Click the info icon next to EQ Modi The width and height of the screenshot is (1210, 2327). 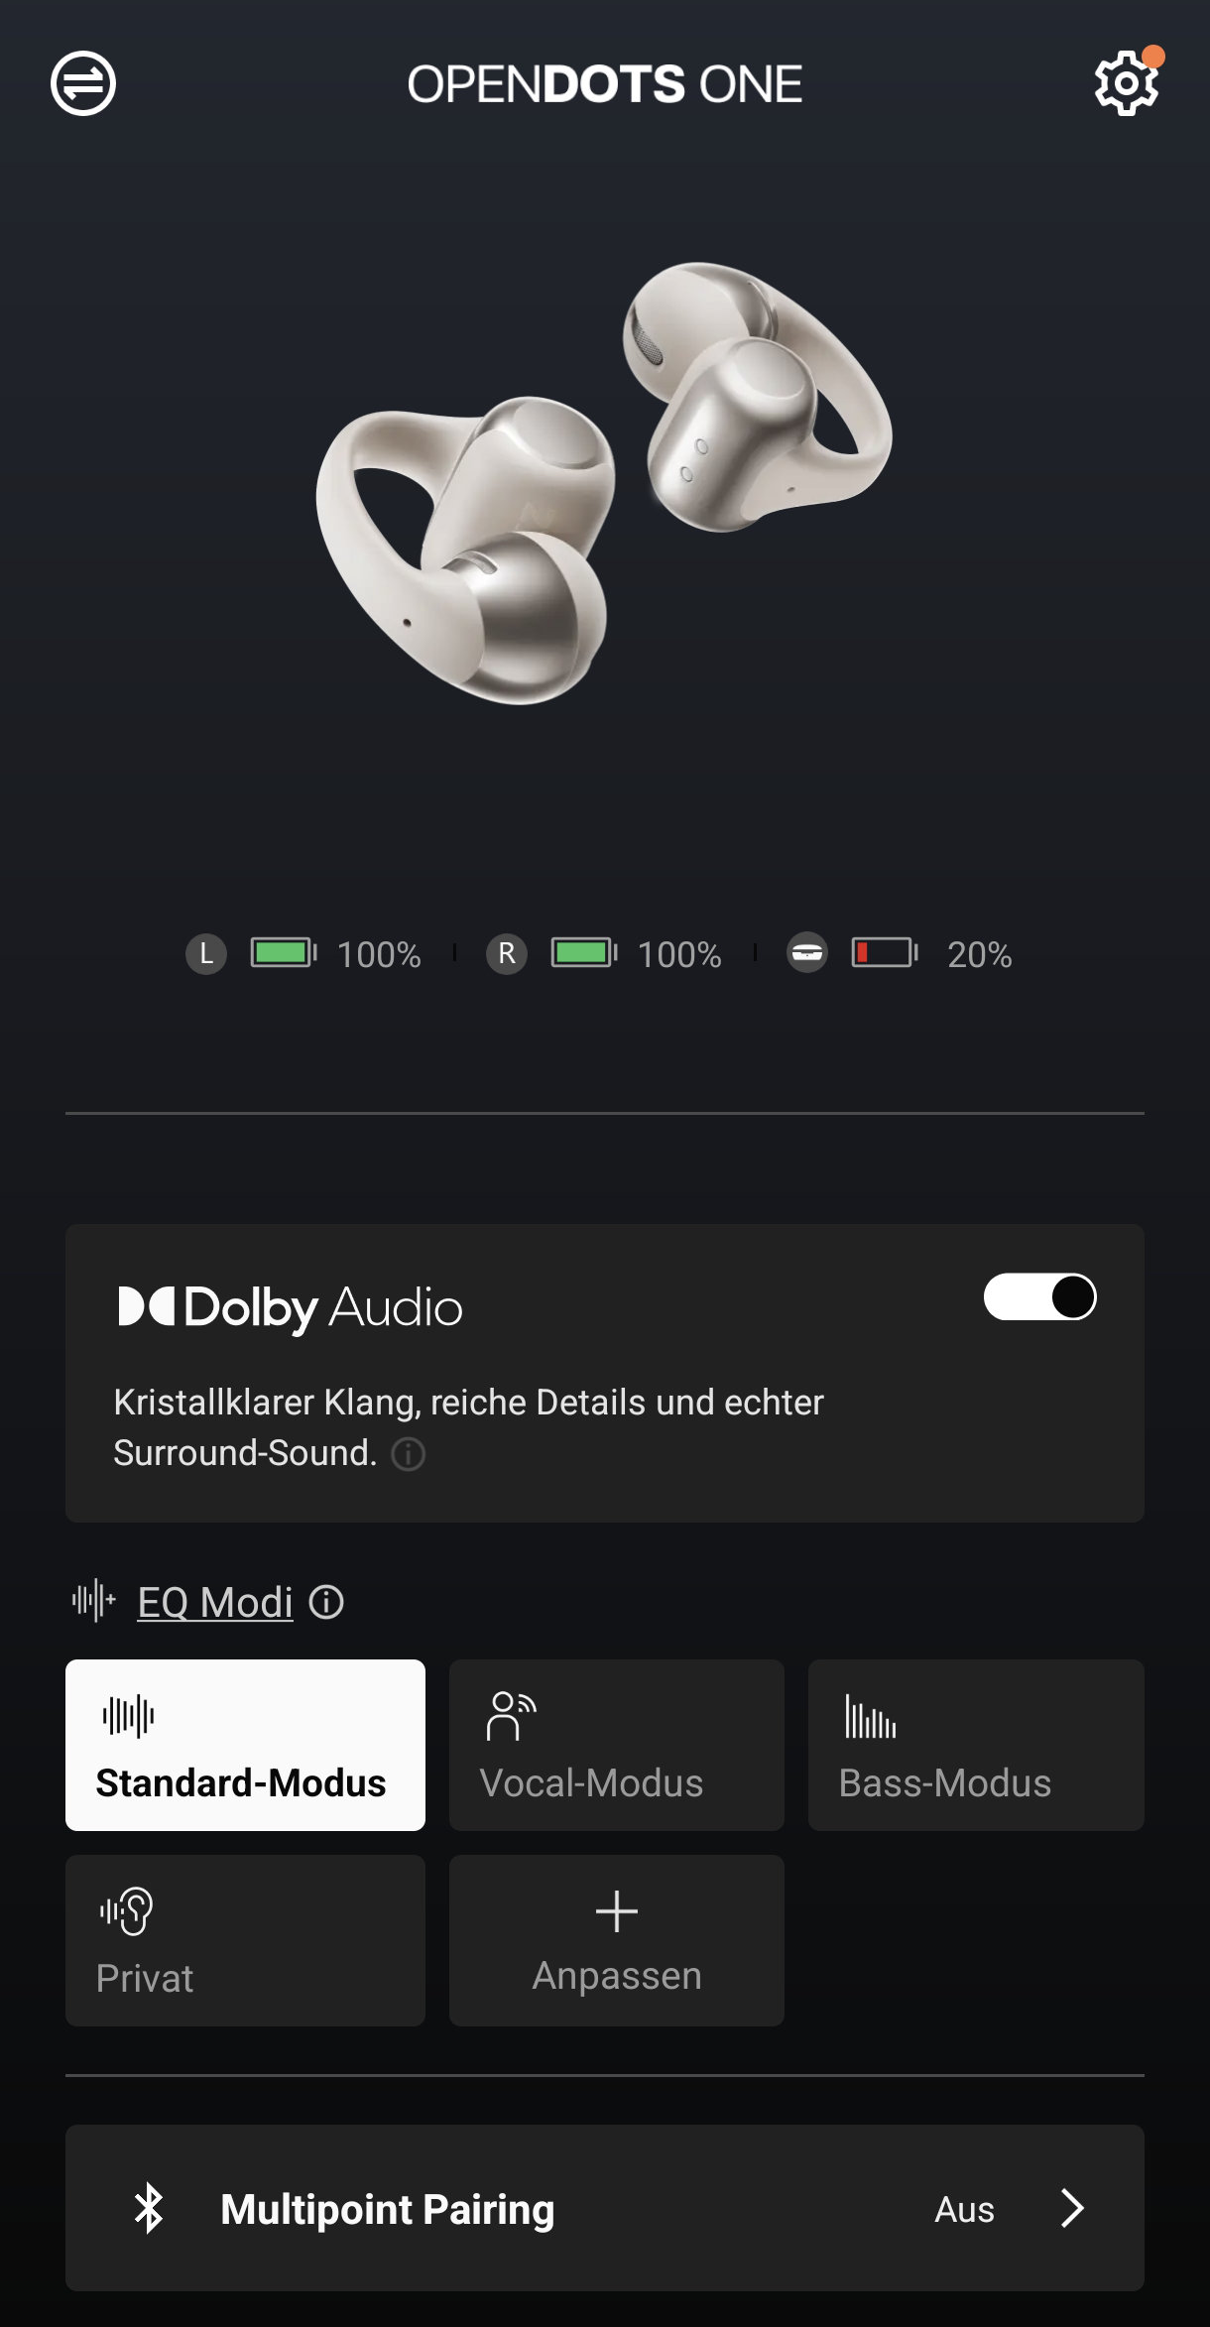pos(326,1602)
